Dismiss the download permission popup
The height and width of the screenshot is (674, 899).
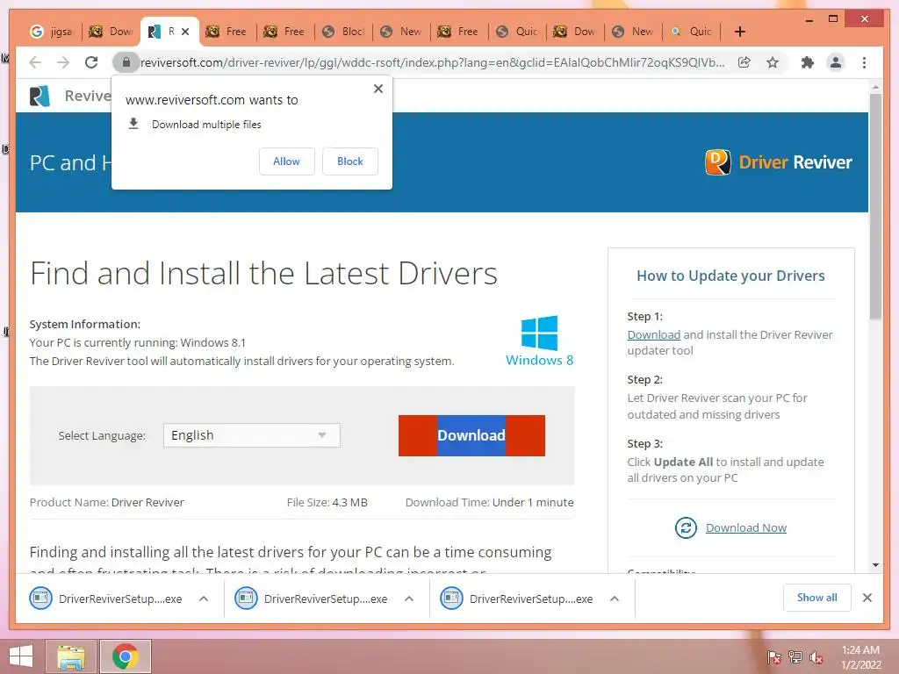point(378,89)
